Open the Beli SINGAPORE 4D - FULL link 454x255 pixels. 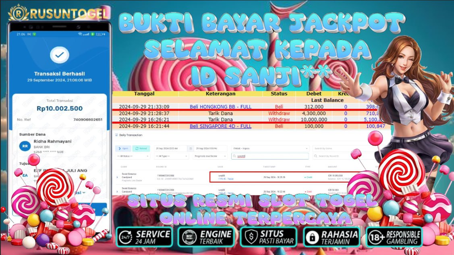pyautogui.click(x=221, y=126)
